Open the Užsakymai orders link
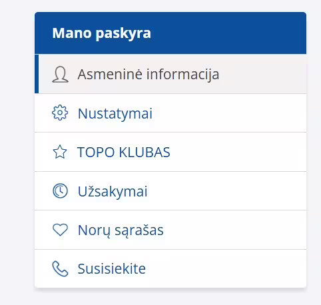This screenshot has height=305, width=321. coord(113,191)
